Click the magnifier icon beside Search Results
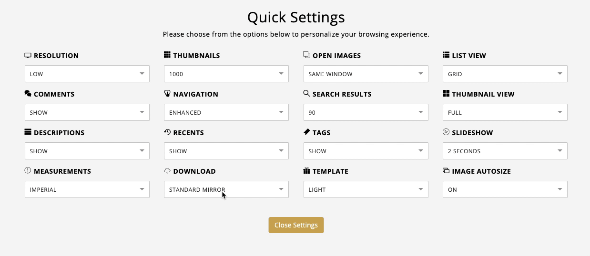 (x=306, y=94)
